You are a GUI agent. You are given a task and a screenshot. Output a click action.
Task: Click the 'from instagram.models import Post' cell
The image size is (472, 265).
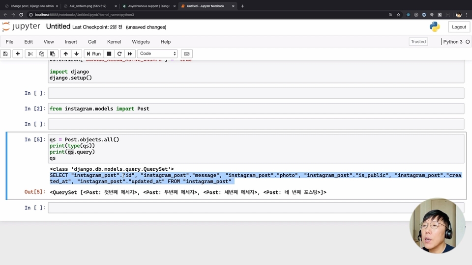pyautogui.click(x=256, y=109)
